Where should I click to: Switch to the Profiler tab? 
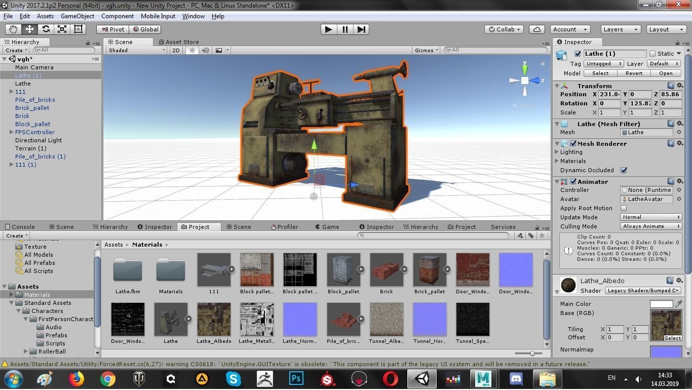(285, 227)
